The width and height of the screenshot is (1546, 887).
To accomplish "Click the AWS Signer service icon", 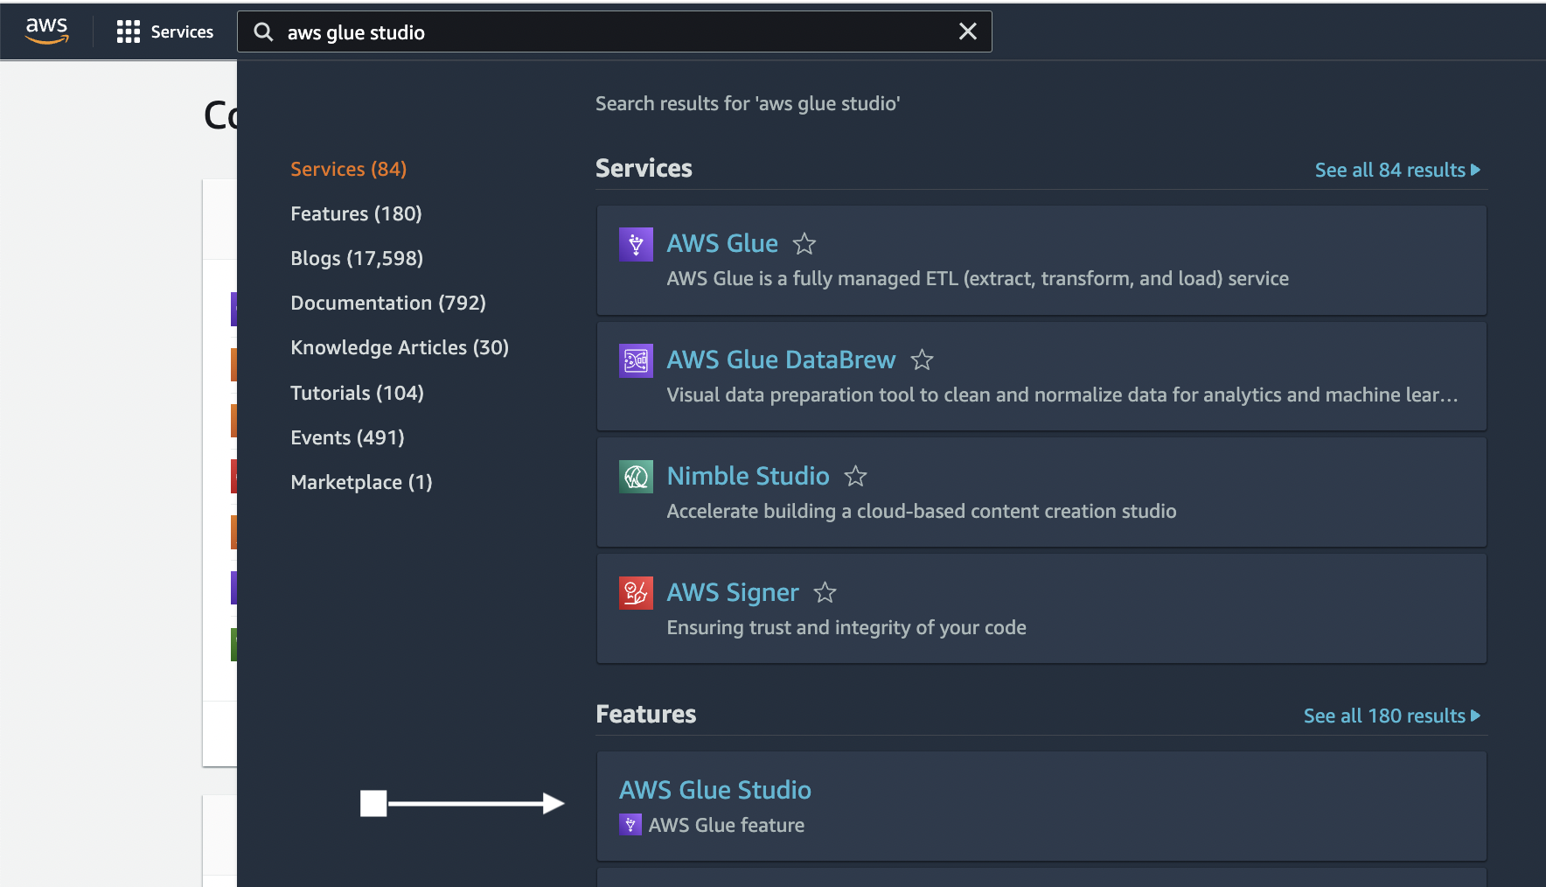I will click(x=636, y=593).
